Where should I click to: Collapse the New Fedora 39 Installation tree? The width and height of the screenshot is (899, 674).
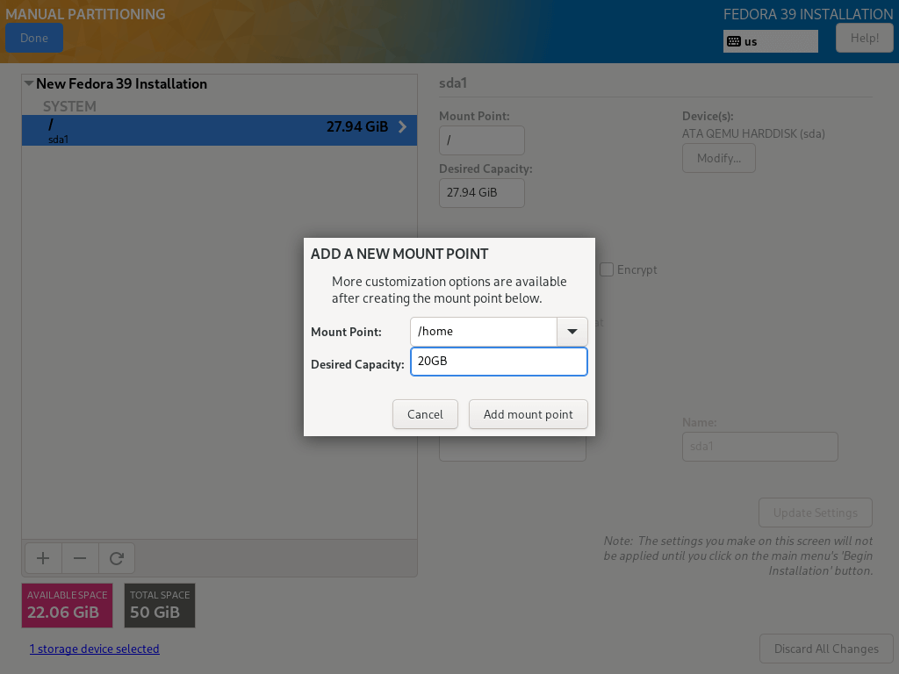point(29,83)
